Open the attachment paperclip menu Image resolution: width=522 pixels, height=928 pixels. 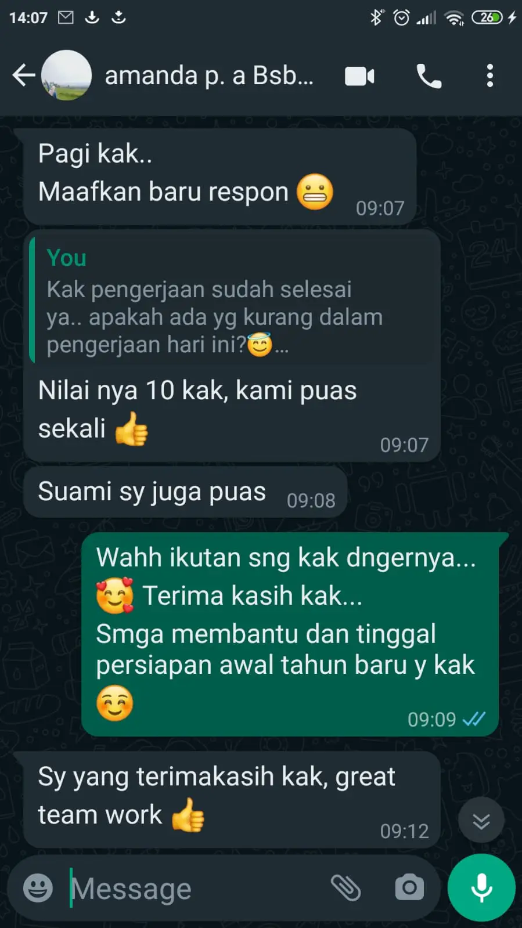click(346, 887)
